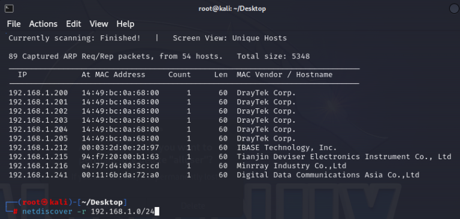Click the root㉿kali prompt text
Image resolution: width=460 pixels, height=219 pixels.
coord(45,202)
